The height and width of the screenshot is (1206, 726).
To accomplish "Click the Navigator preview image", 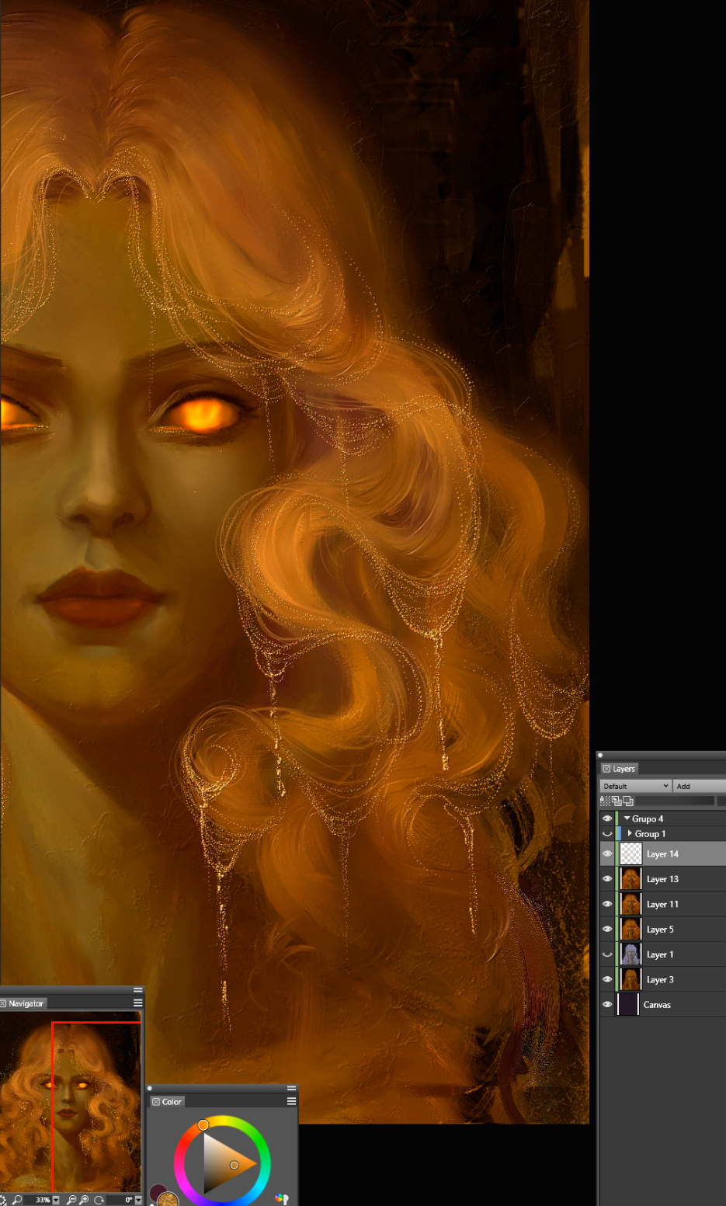I will click(x=71, y=1101).
